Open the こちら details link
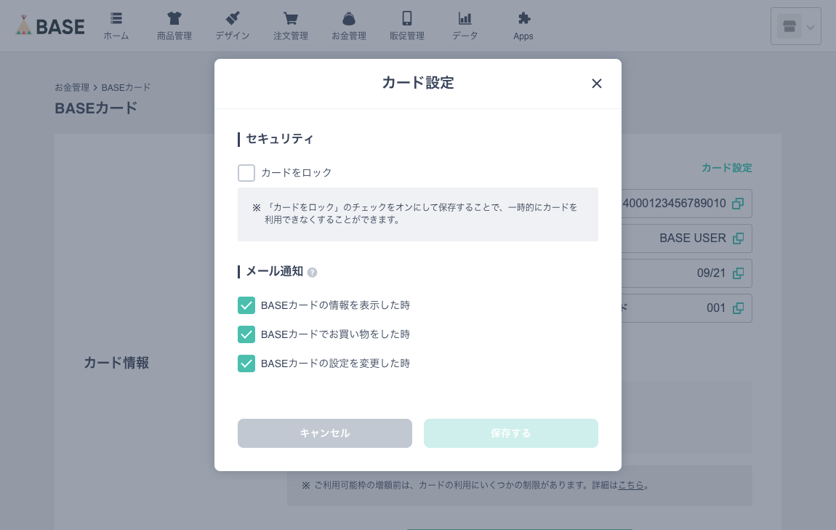 point(631,485)
